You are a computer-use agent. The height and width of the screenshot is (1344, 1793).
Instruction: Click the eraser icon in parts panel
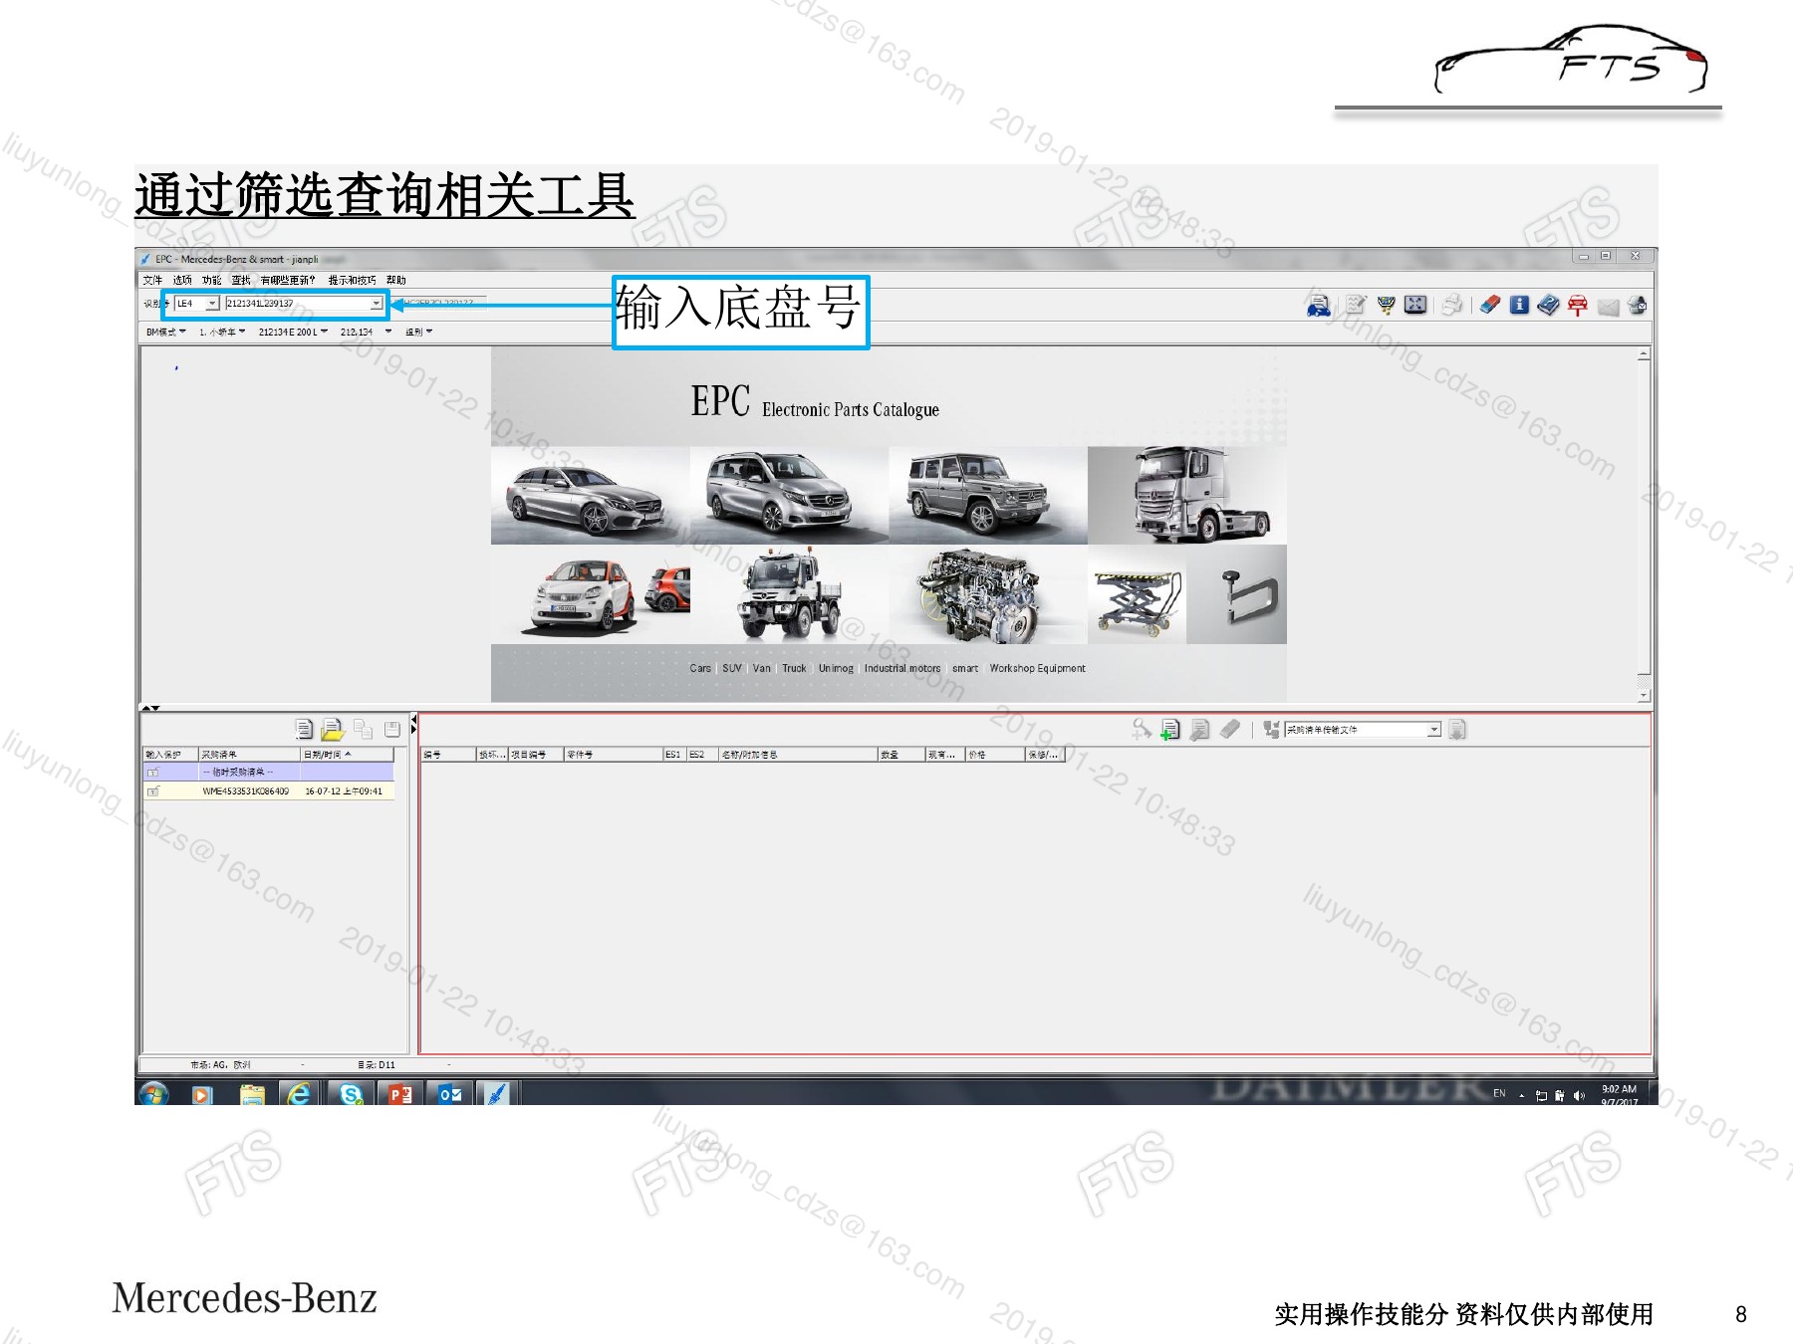point(1230,730)
